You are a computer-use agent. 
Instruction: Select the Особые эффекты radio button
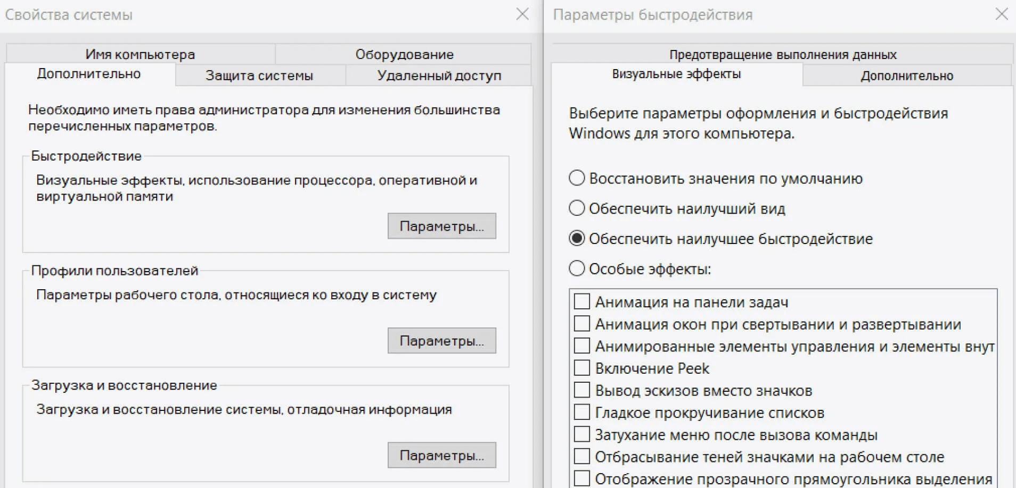click(577, 268)
